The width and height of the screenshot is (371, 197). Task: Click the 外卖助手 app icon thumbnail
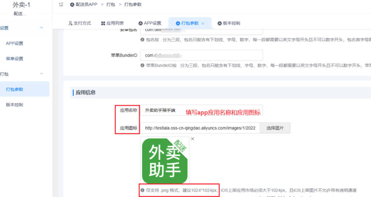165,161
